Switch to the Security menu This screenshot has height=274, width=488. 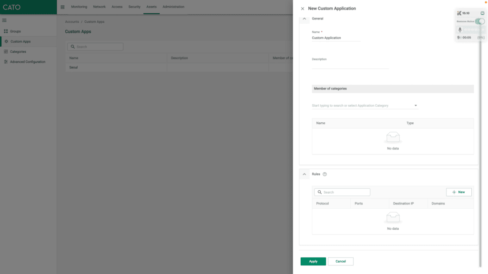pyautogui.click(x=134, y=7)
